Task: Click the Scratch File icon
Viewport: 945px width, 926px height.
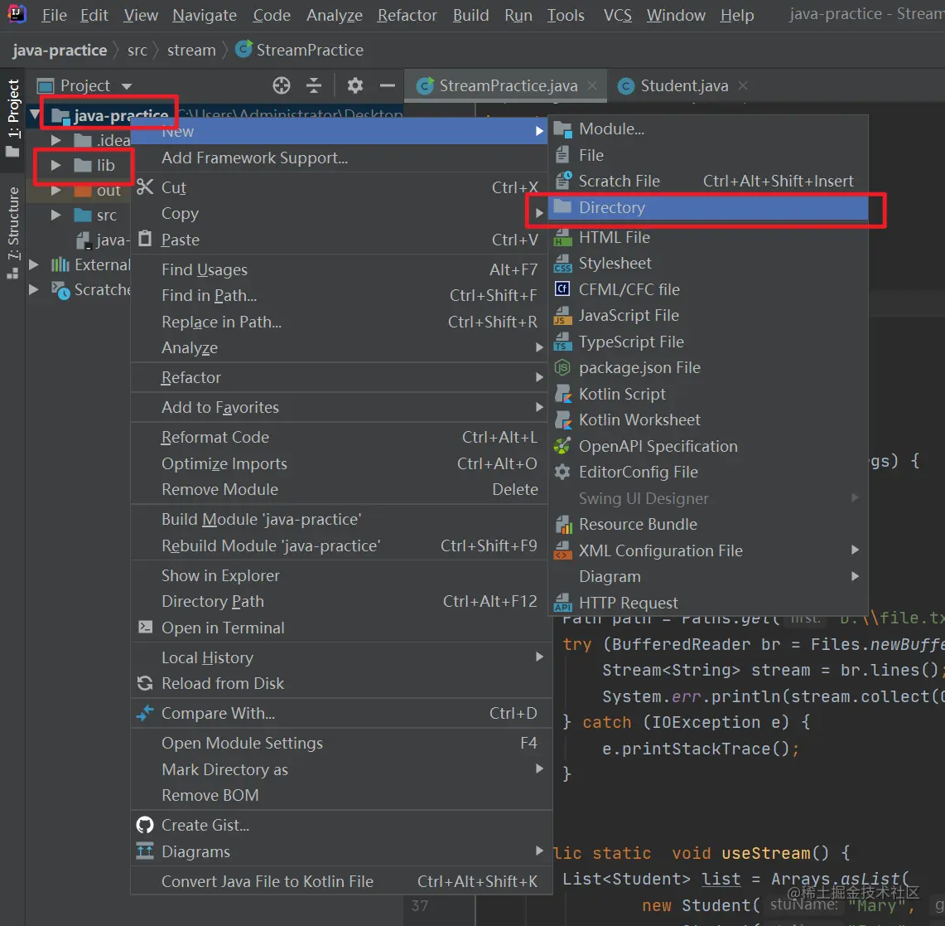Action: 562,181
